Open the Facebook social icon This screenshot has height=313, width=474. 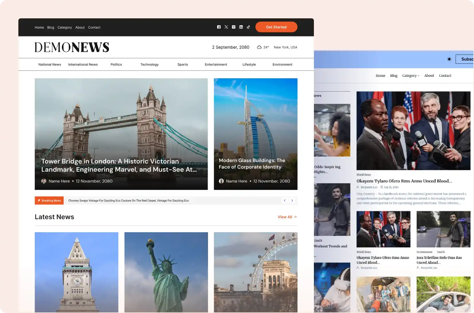click(219, 27)
